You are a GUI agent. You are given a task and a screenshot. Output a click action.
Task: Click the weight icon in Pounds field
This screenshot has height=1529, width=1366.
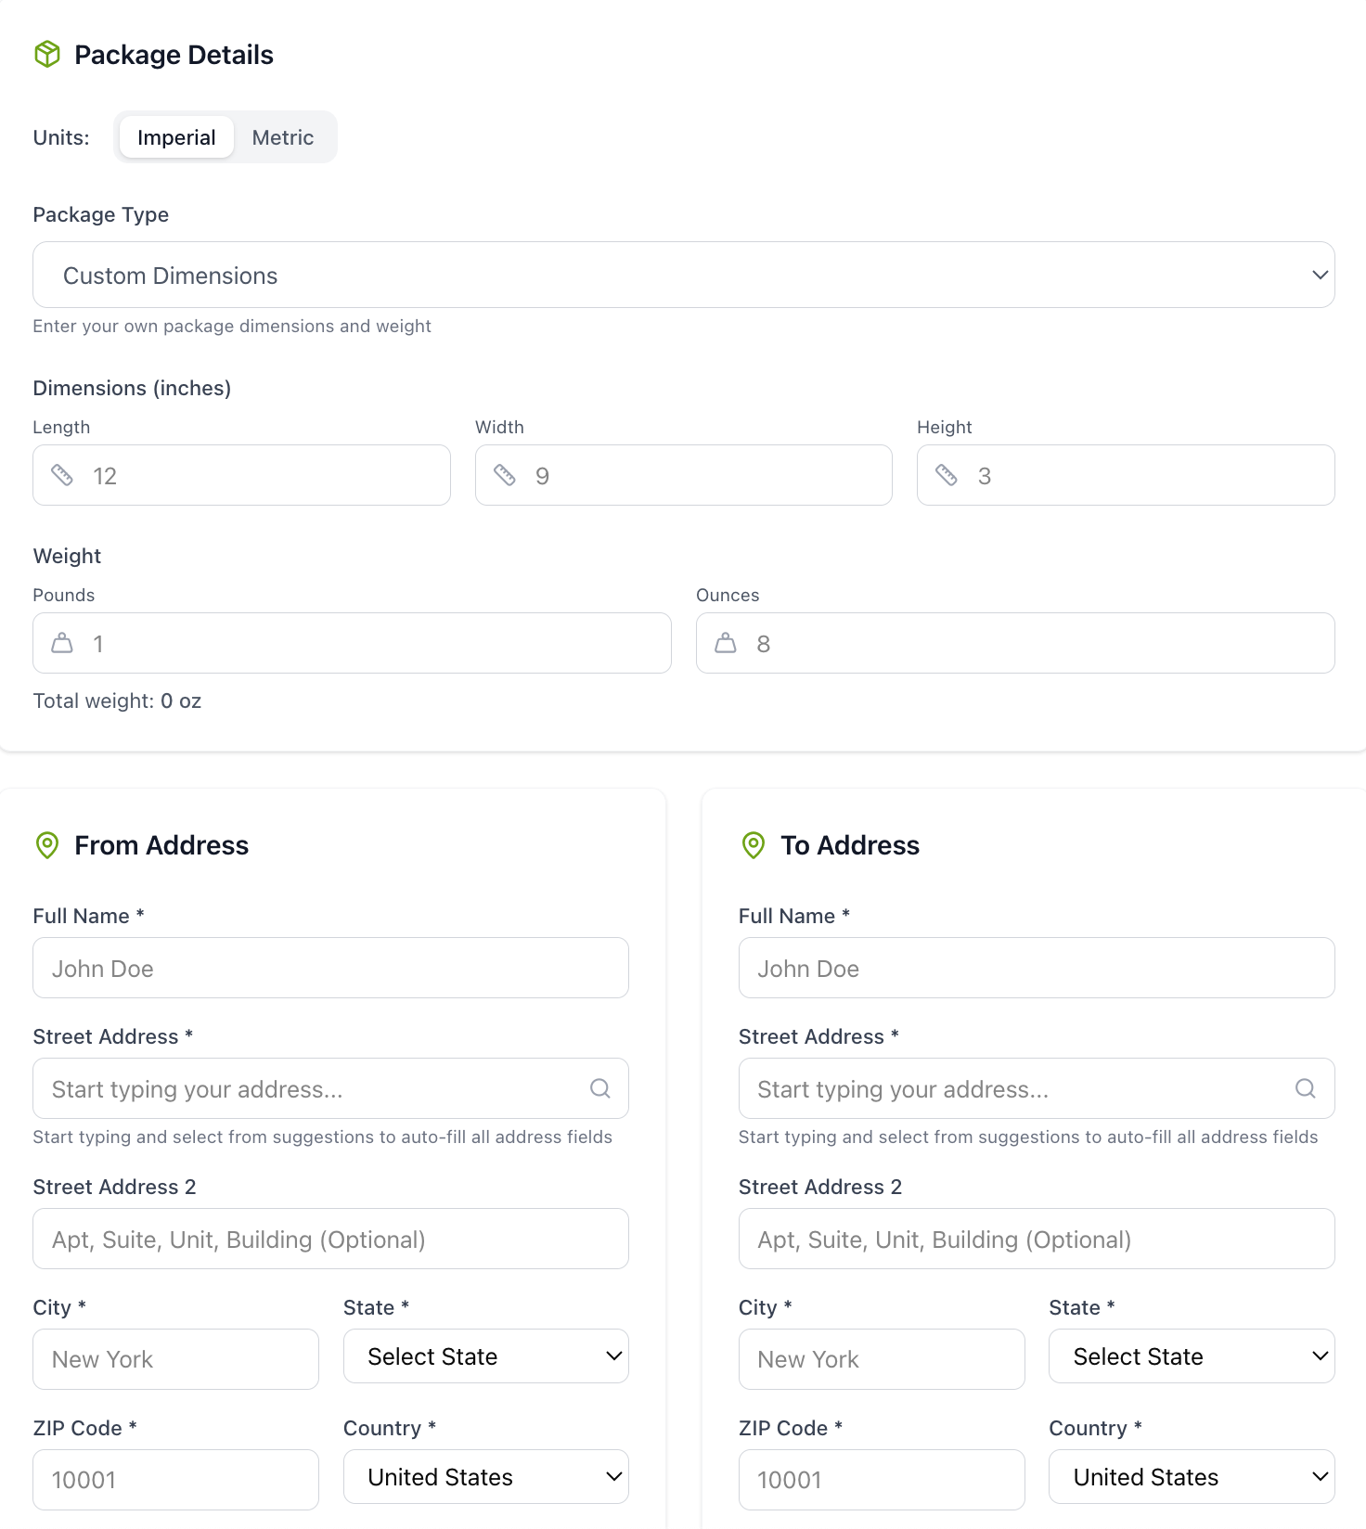[62, 643]
